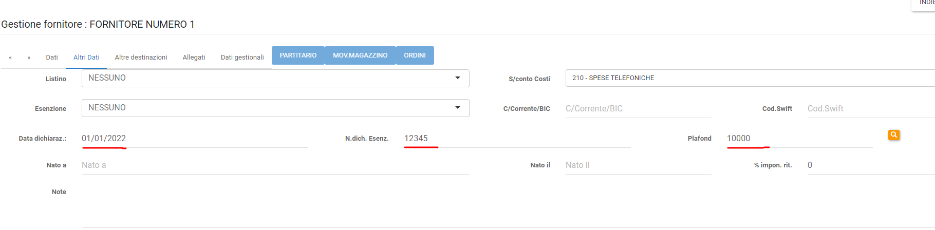The width and height of the screenshot is (935, 230).
Task: Go to the Allegati tab
Action: [194, 57]
